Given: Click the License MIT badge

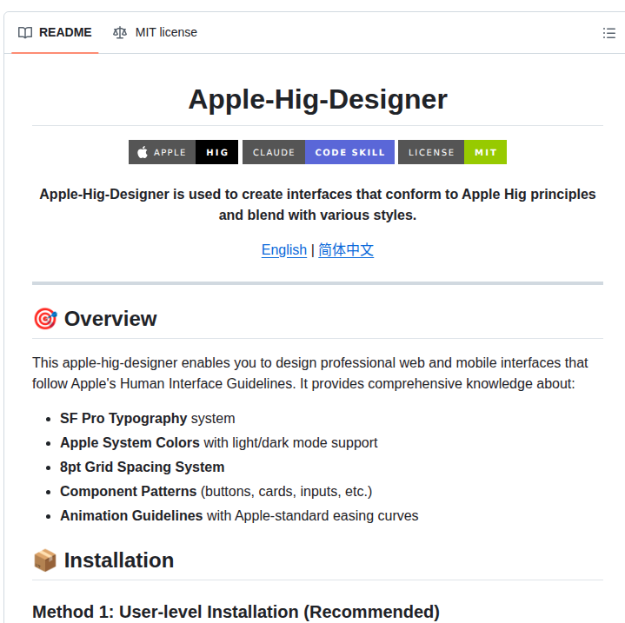Looking at the screenshot, I should 452,152.
